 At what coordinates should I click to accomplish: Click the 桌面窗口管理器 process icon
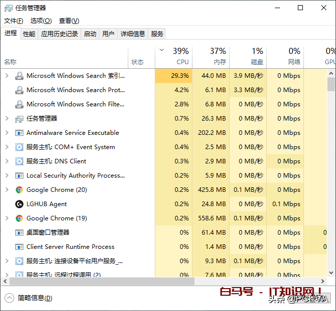coord(19,233)
